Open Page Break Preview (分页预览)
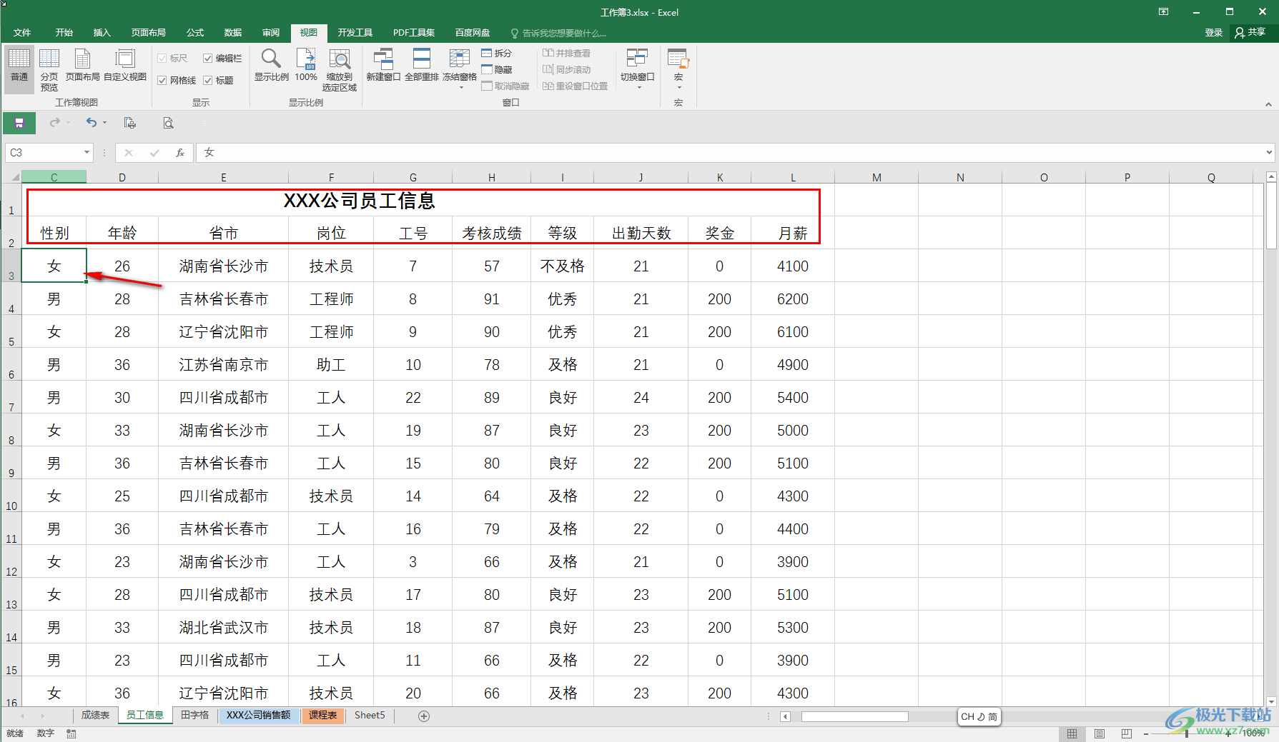This screenshot has width=1279, height=742. point(49,69)
